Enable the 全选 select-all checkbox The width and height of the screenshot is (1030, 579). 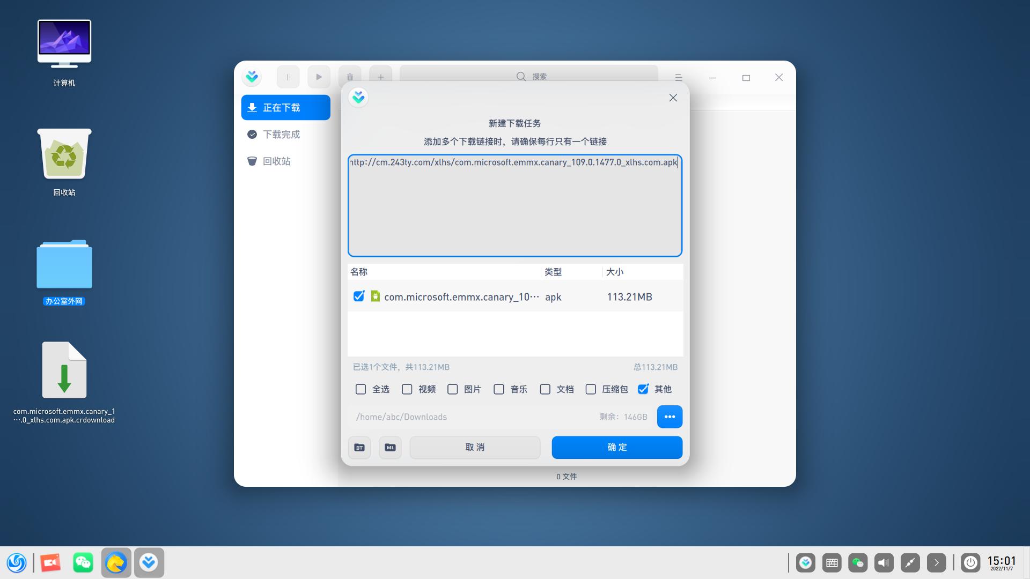tap(361, 389)
